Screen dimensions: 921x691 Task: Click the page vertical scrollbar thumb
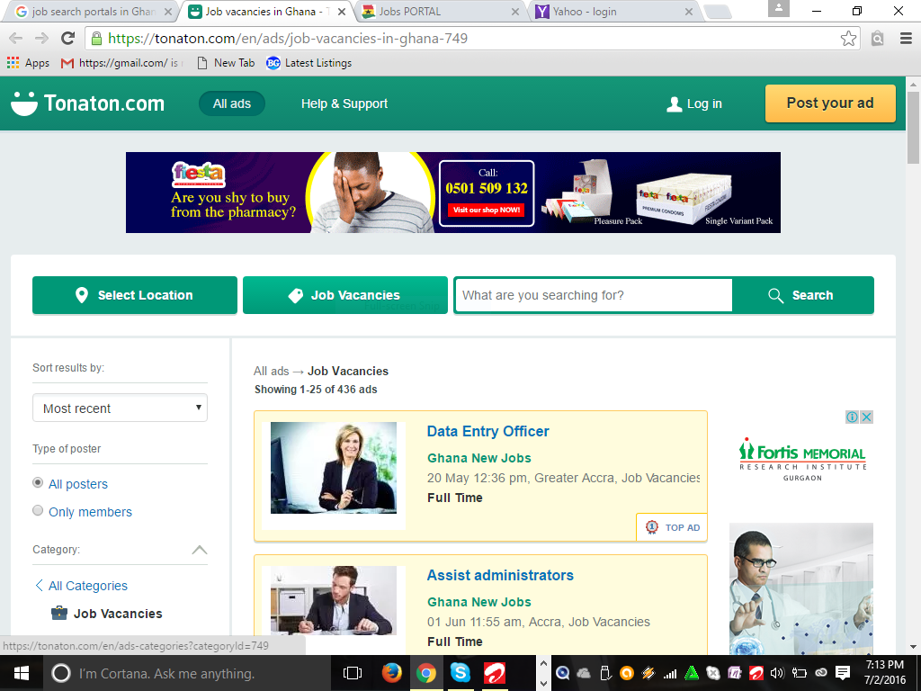(x=914, y=128)
